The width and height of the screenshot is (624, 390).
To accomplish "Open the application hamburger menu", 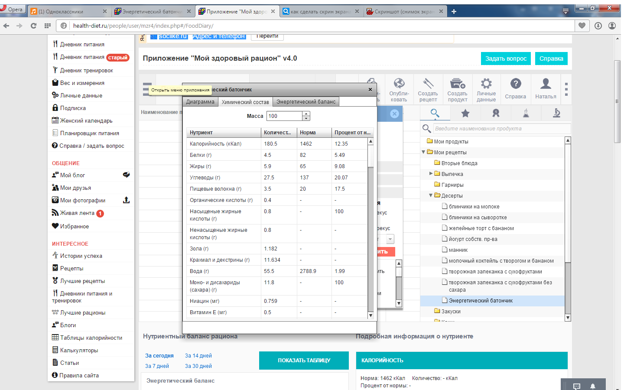I will [x=147, y=89].
